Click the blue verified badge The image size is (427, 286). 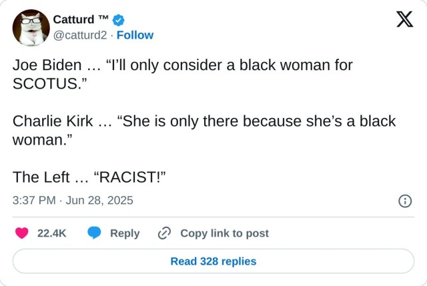[x=118, y=19]
